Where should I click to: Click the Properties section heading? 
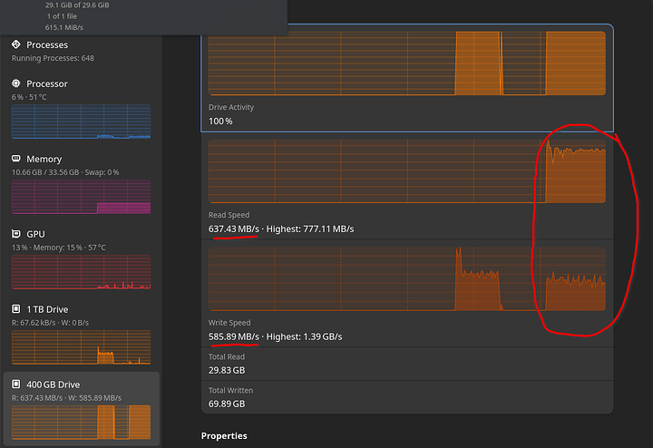224,436
